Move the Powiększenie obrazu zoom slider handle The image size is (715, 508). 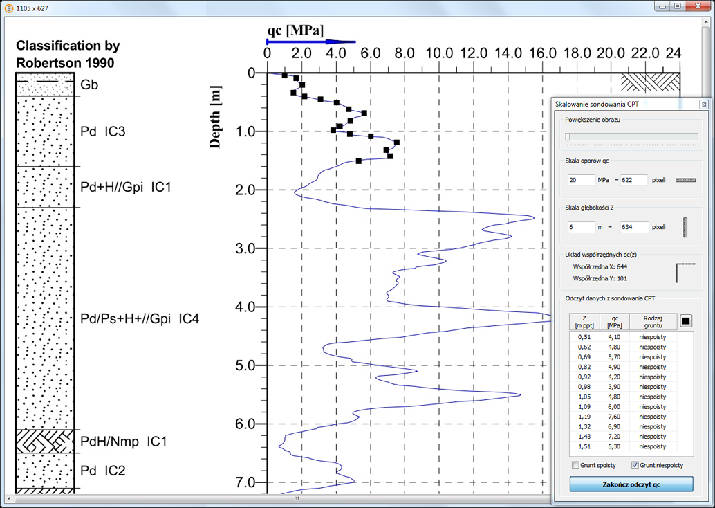coord(568,137)
